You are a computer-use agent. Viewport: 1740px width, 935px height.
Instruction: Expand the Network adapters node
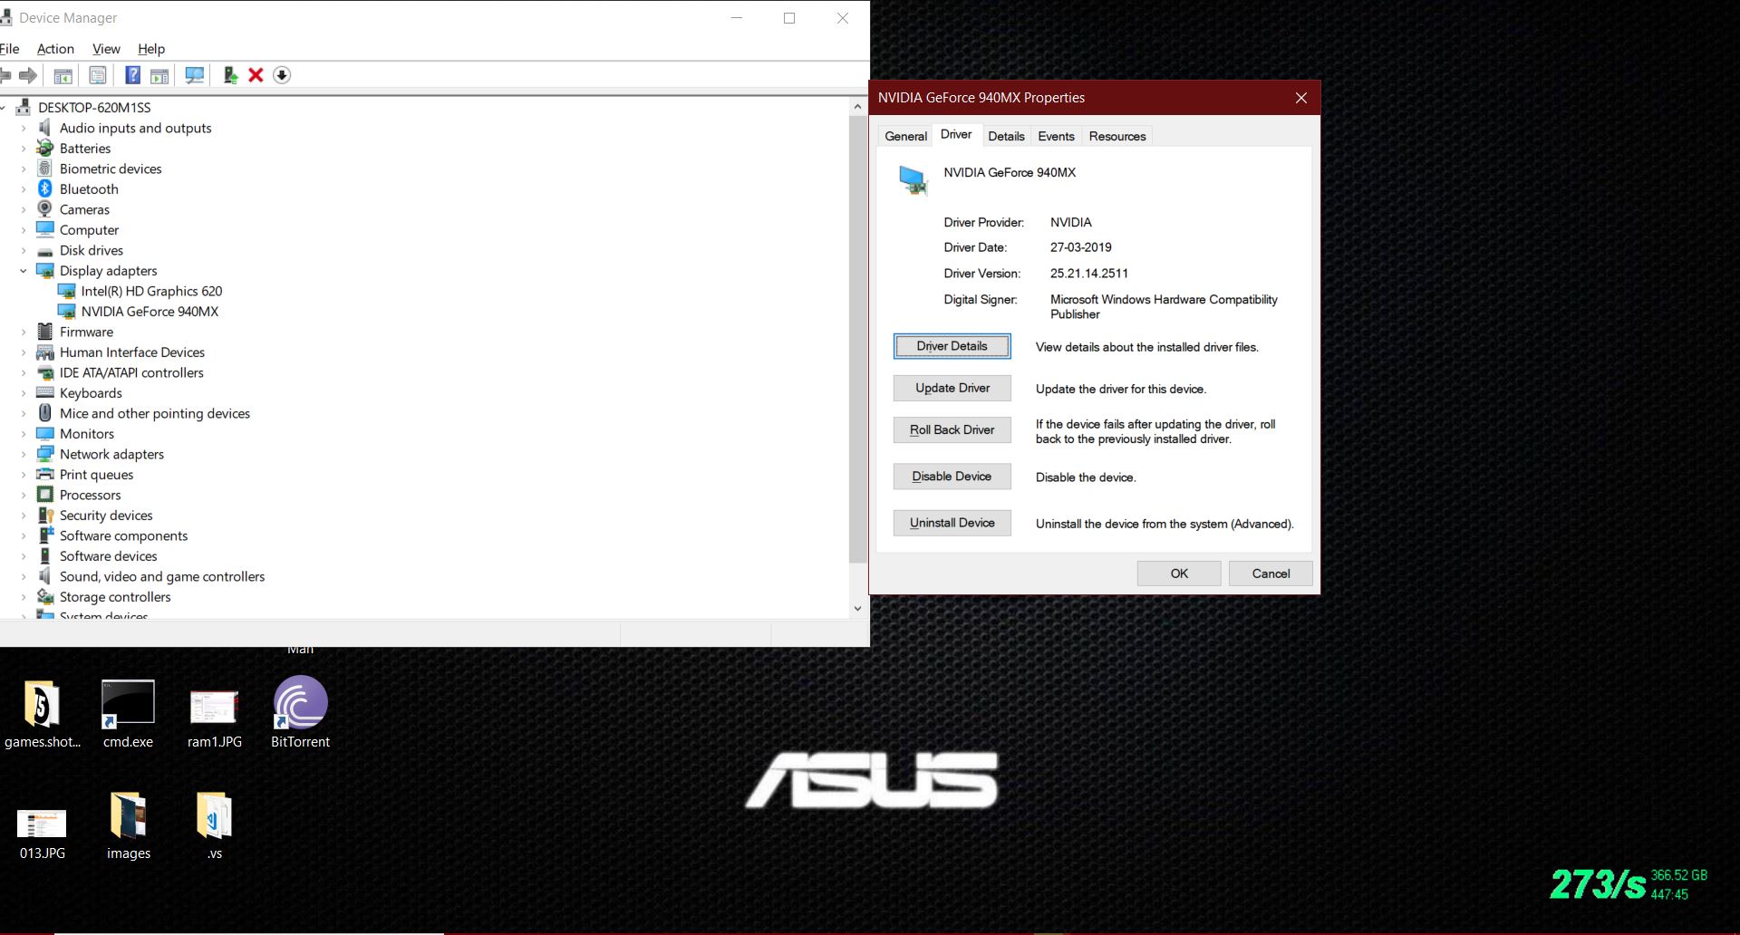coord(24,454)
